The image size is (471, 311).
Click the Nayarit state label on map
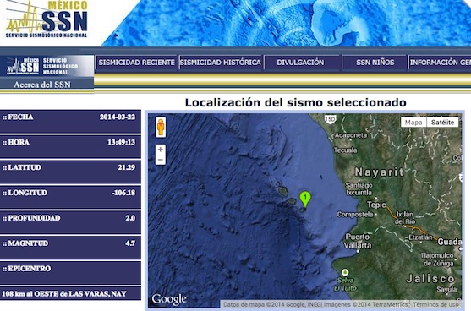click(x=380, y=172)
